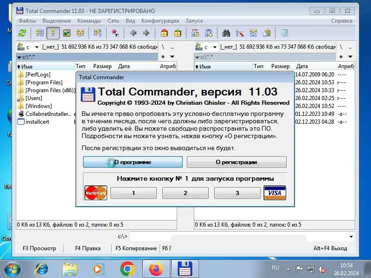Click the branch view icon with green arrow
The image size is (371, 278).
(98, 33)
